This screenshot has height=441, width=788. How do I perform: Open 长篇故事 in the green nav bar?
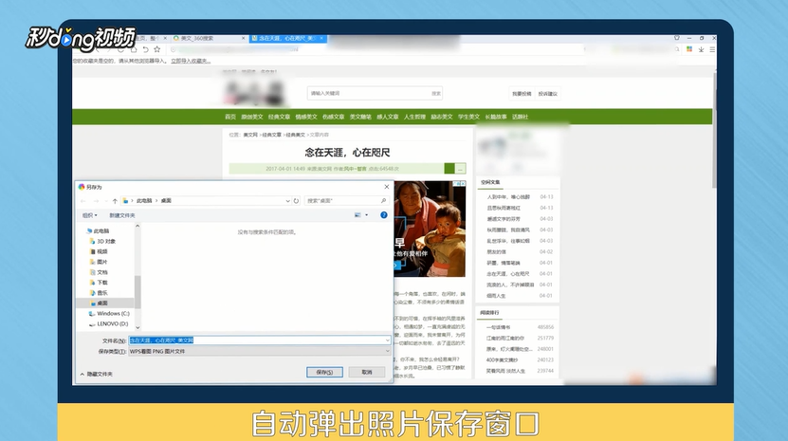pyautogui.click(x=496, y=117)
